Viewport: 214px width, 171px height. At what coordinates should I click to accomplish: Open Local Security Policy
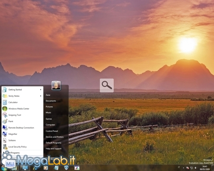click(x=22, y=147)
